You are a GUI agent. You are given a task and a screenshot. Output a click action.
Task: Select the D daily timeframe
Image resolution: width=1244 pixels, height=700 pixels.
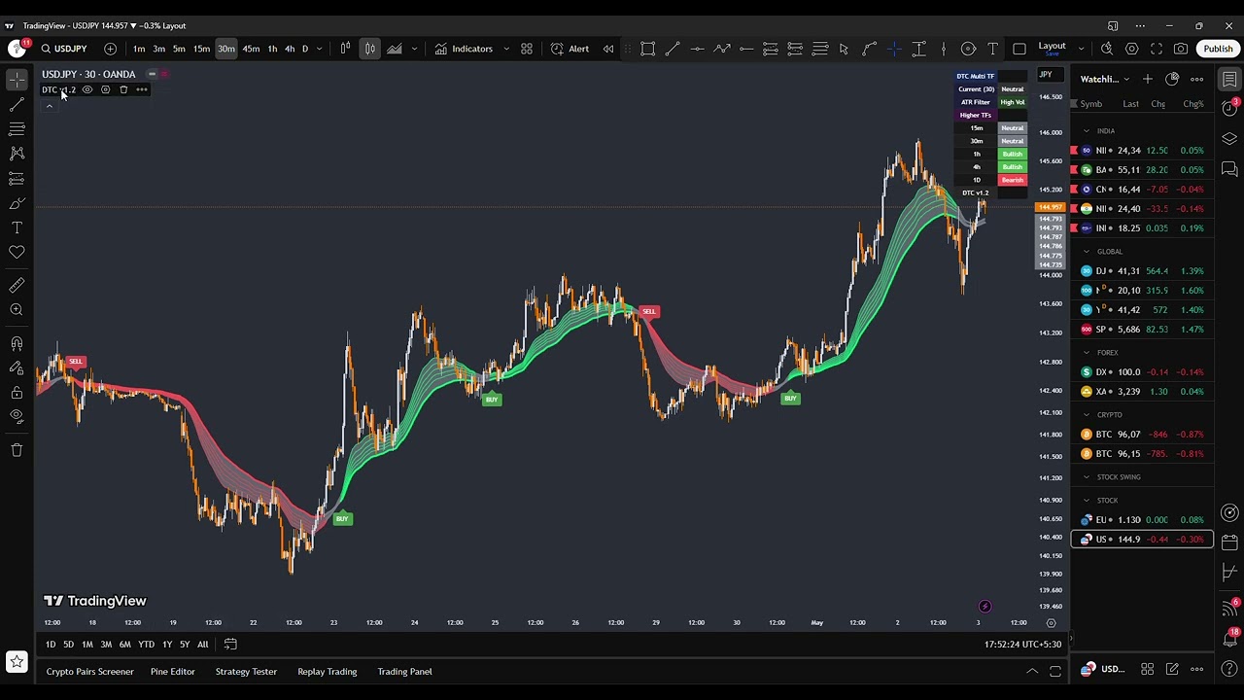pyautogui.click(x=304, y=49)
